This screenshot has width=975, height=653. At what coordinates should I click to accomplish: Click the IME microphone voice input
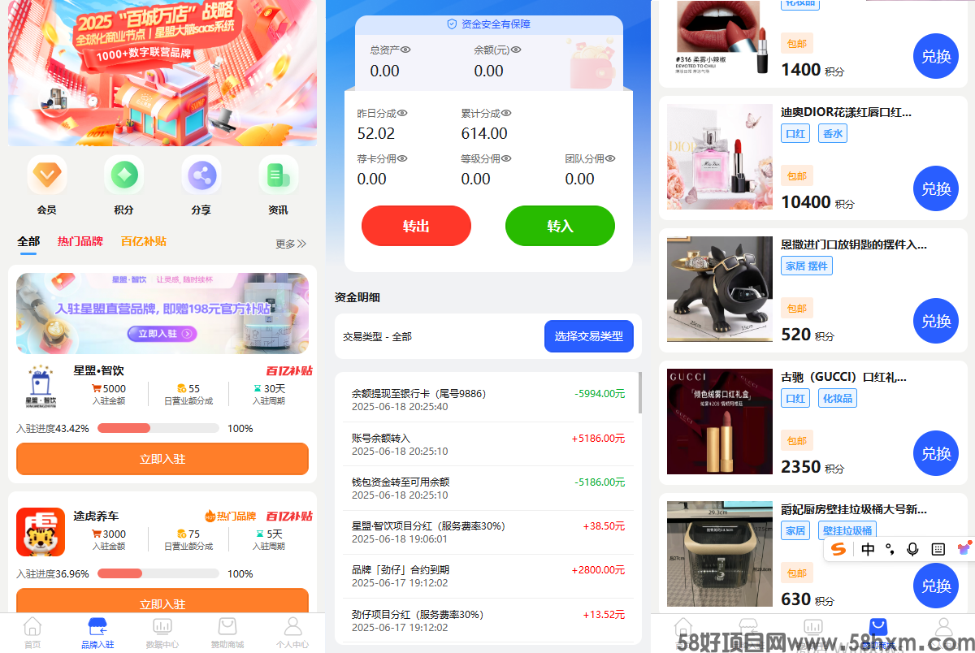point(912,549)
